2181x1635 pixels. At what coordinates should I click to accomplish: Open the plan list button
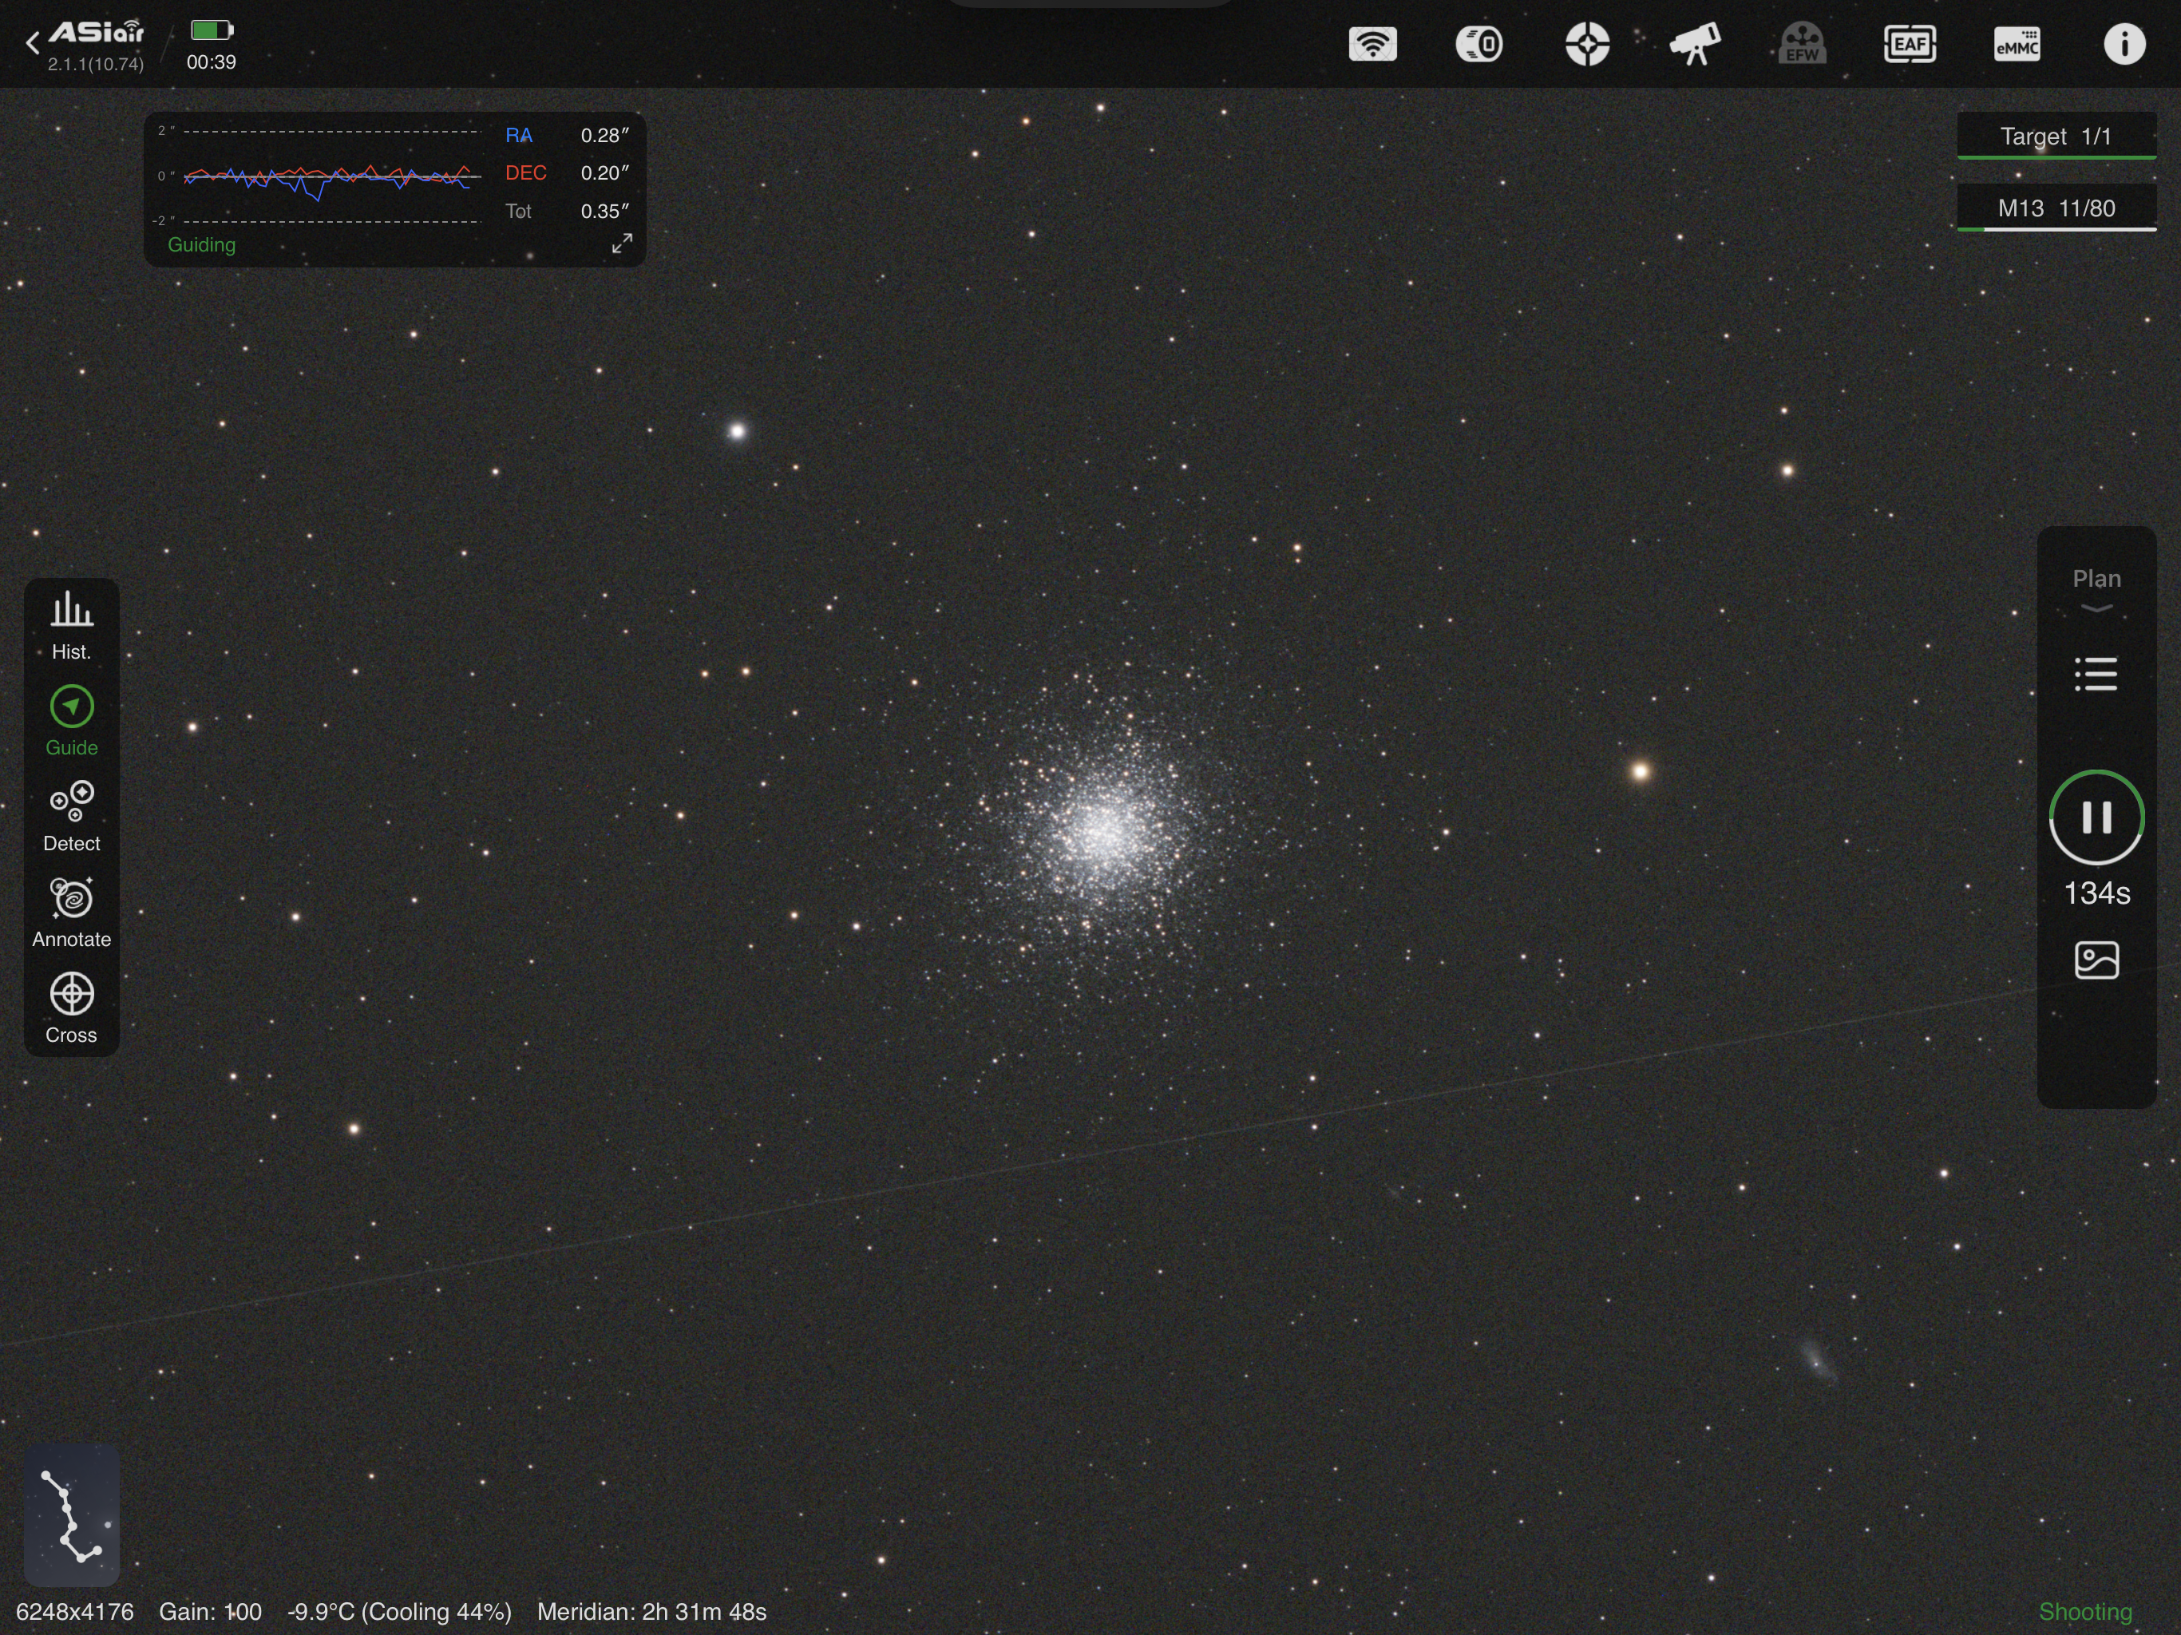click(x=2096, y=675)
